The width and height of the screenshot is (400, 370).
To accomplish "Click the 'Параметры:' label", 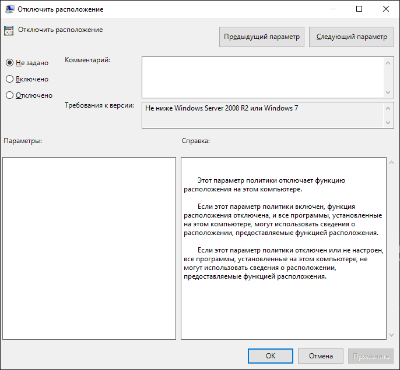I will (x=23, y=141).
